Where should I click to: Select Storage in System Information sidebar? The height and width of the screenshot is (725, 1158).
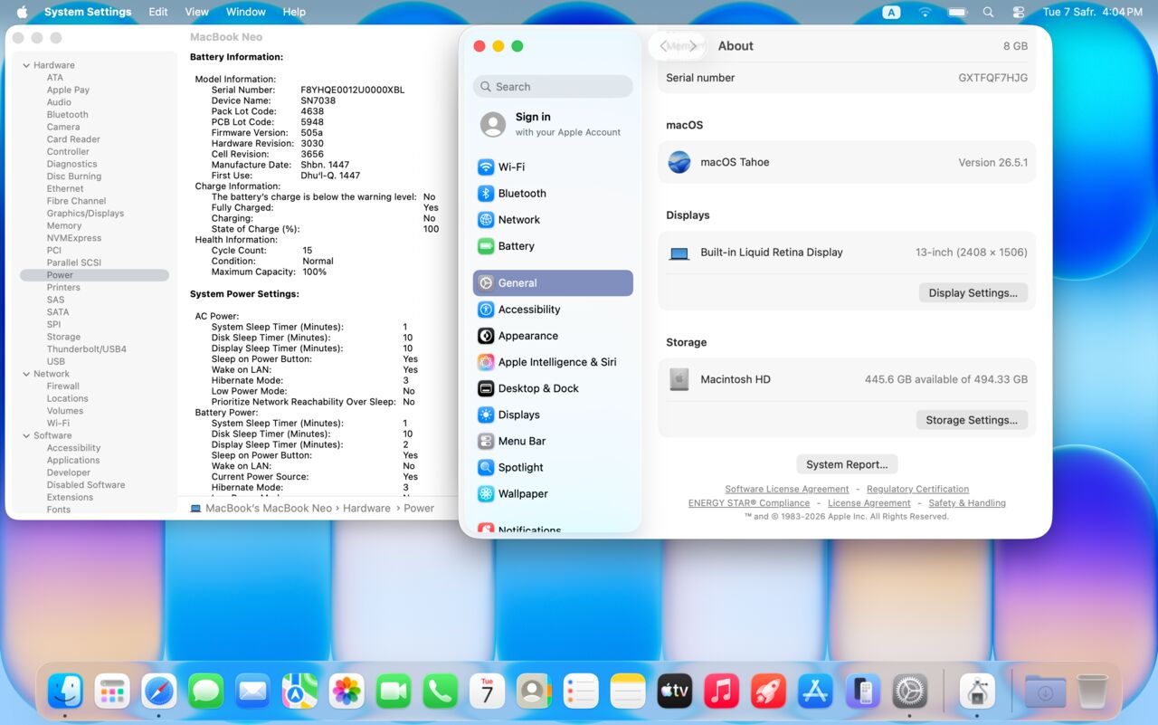click(63, 337)
